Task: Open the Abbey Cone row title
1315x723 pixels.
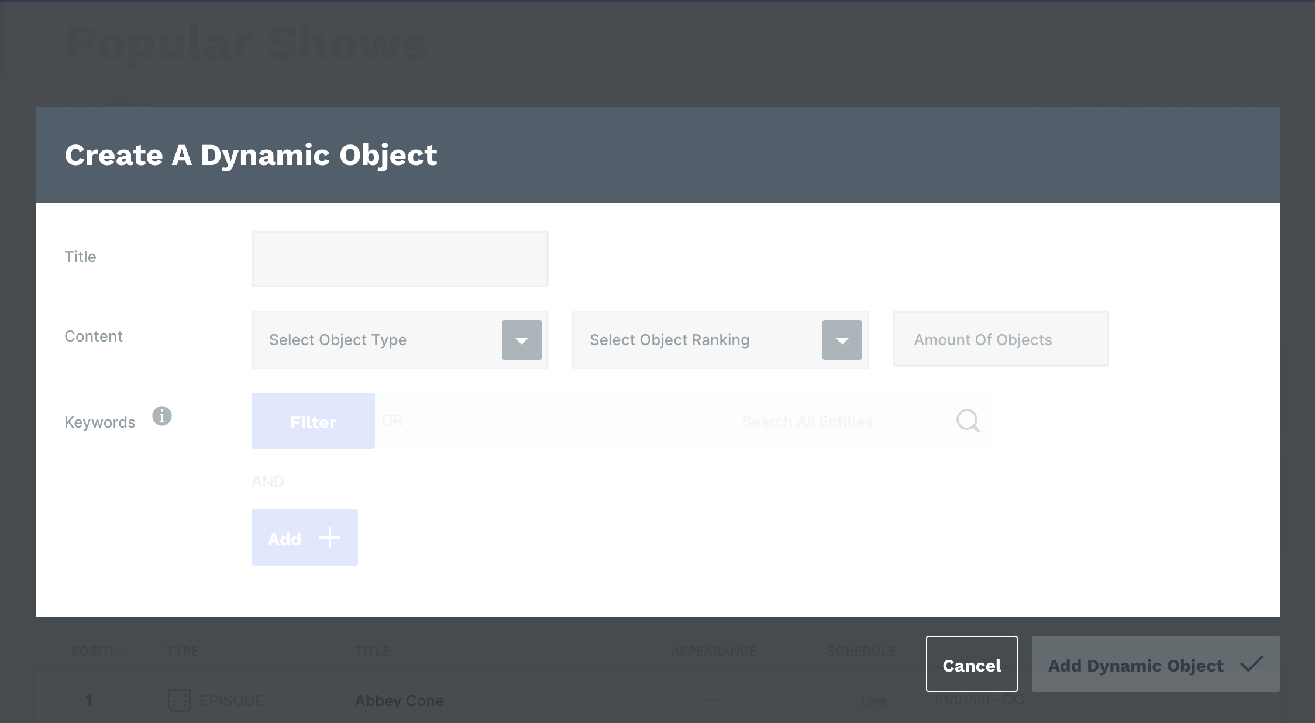Action: 400,700
